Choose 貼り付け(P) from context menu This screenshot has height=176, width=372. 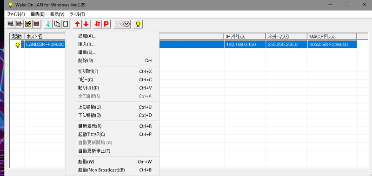tap(112, 88)
